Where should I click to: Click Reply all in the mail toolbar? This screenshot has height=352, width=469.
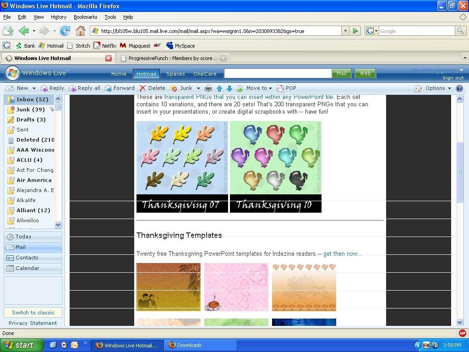click(84, 88)
